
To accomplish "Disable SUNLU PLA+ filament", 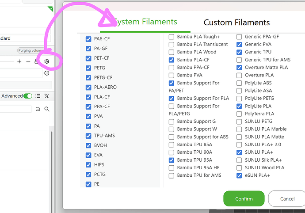I will click(x=239, y=152).
